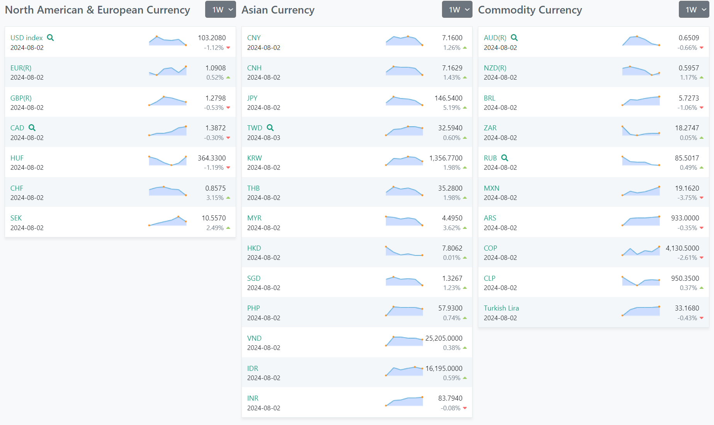Click the VND rate 25,205.0000
Viewport: 714px width, 425px height.
(x=444, y=338)
